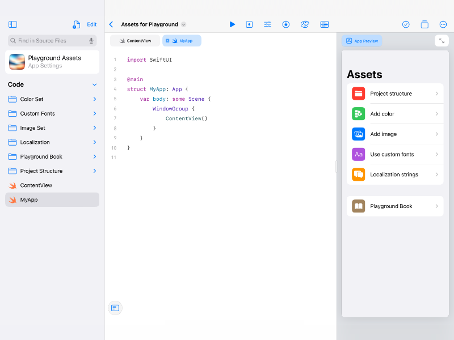Click the microphone icon in search field
Screen dimensions: 454x340
tap(91, 41)
